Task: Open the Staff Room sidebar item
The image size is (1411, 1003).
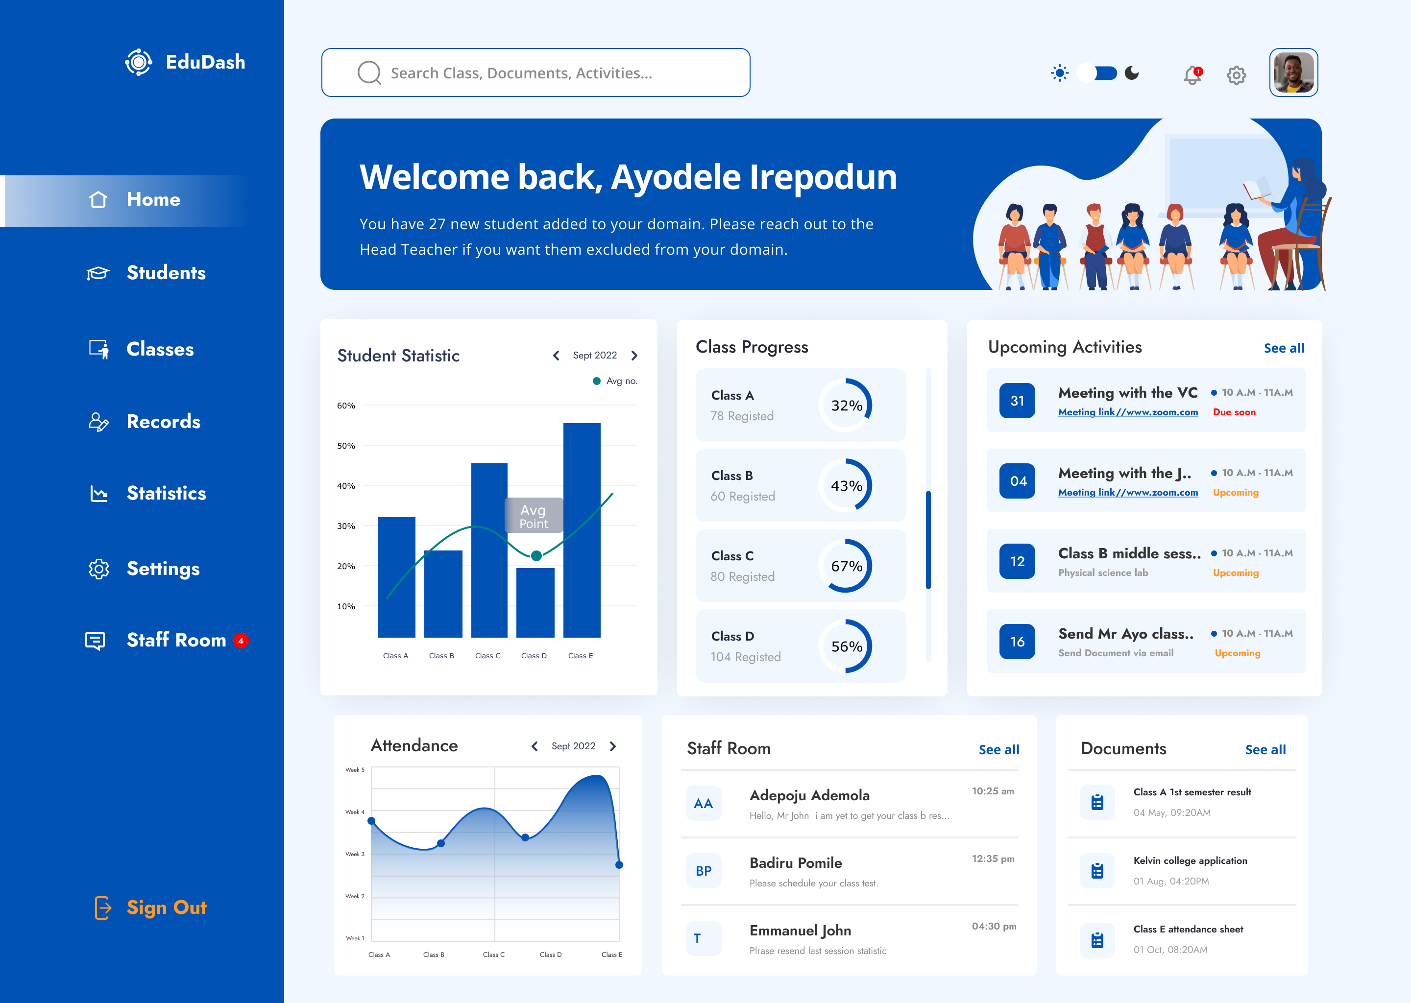Action: pyautogui.click(x=176, y=640)
